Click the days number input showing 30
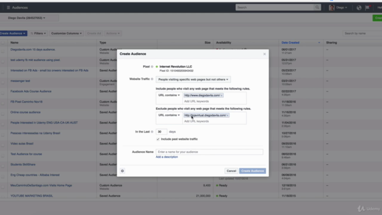 click(x=161, y=131)
